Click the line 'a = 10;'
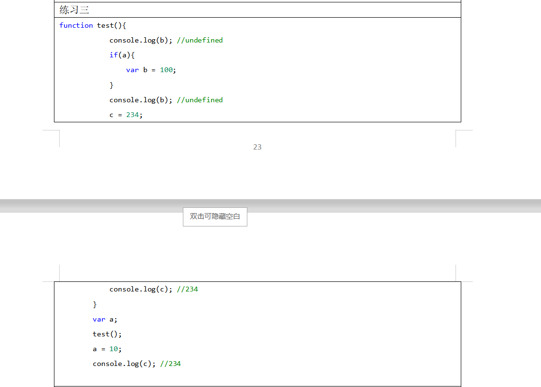Image resolution: width=541 pixels, height=387 pixels. [107, 349]
